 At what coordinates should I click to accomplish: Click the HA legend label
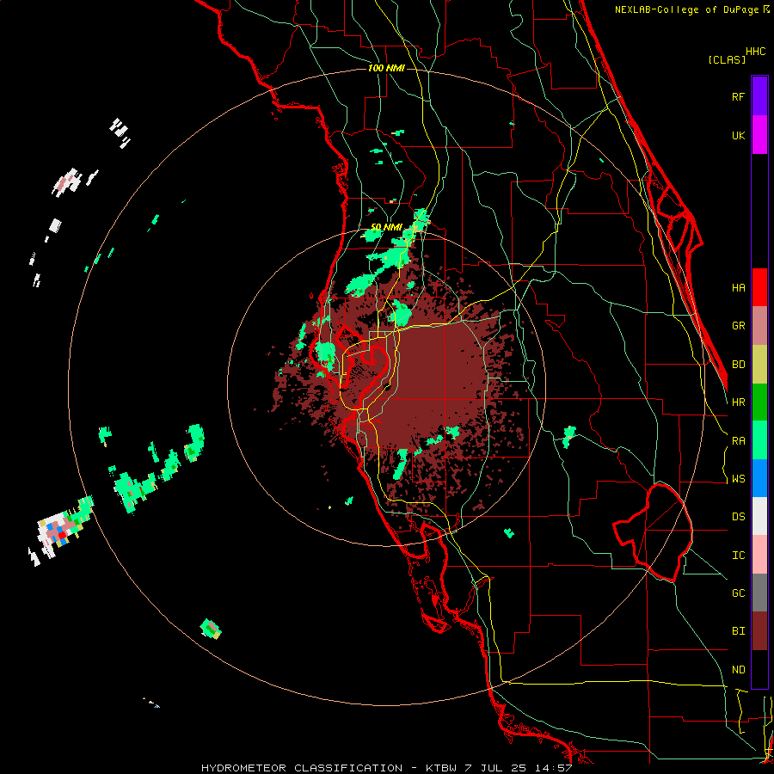738,288
